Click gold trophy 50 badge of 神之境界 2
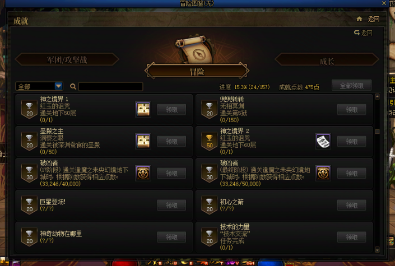This screenshot has width=395, height=266. tap(210, 142)
